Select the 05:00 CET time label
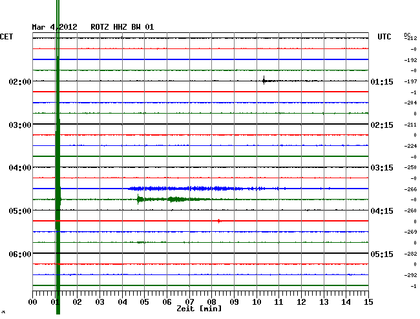 click(x=20, y=211)
